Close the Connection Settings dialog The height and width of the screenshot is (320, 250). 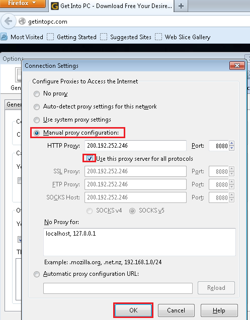(237, 66)
